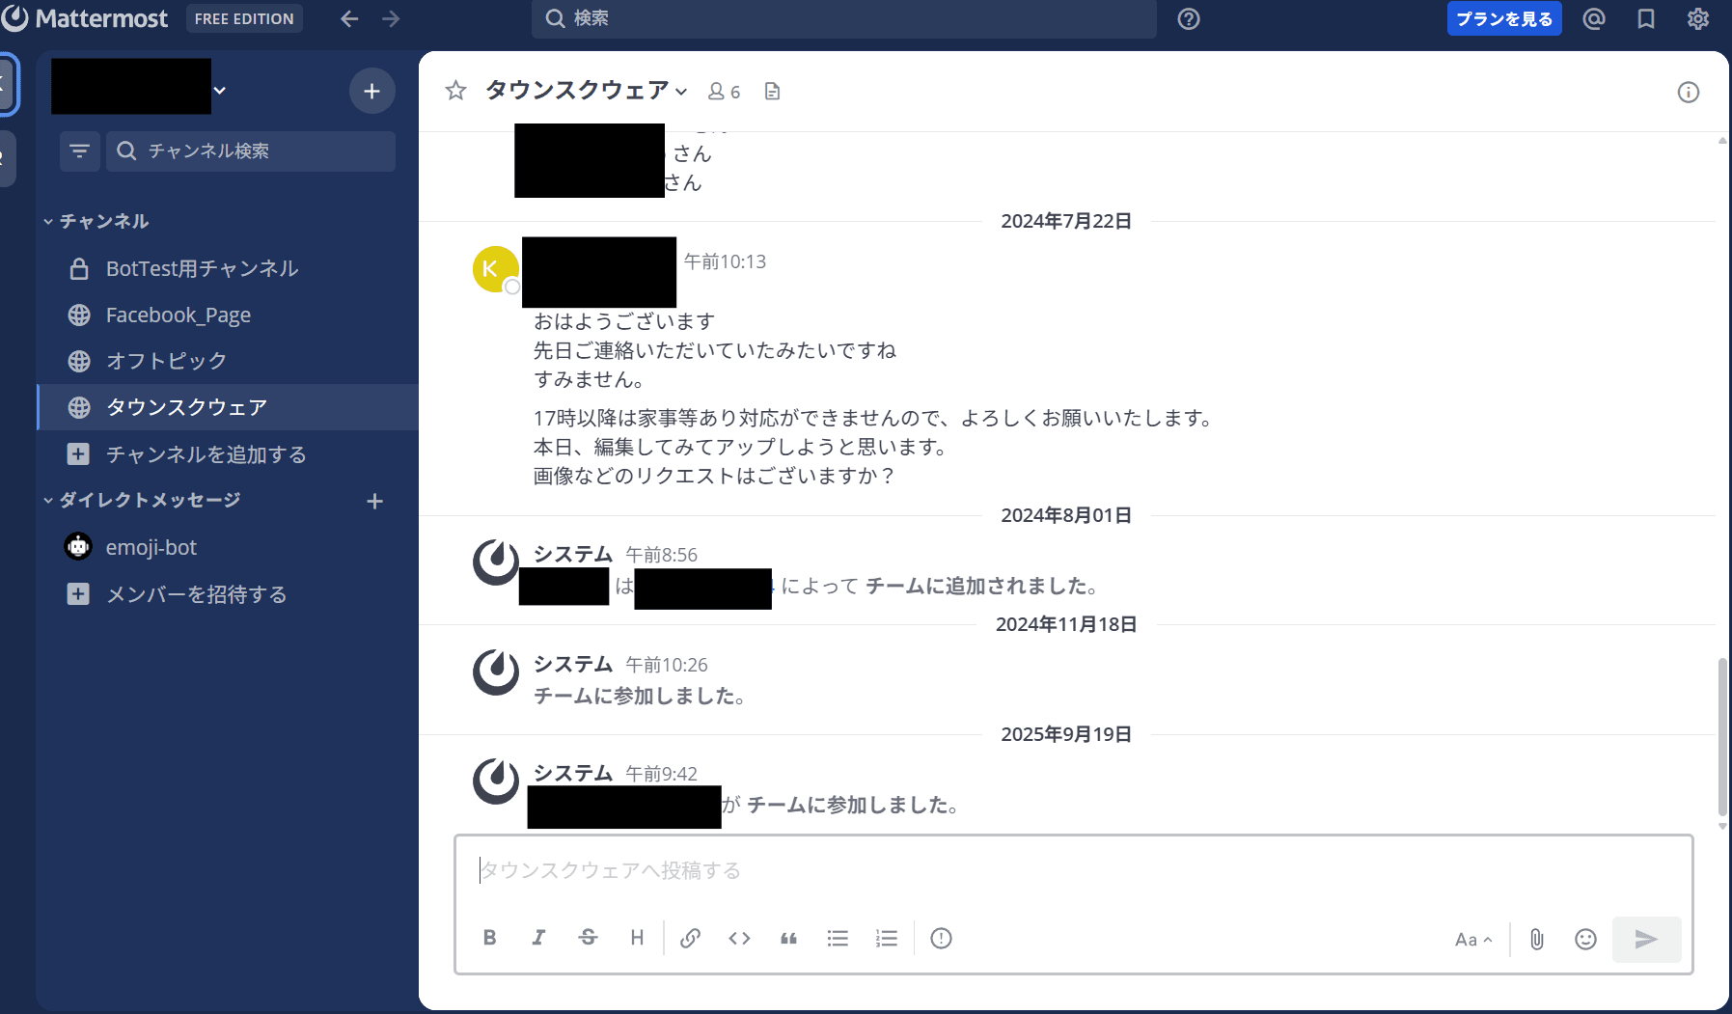The width and height of the screenshot is (1732, 1014).
Task: Open the emoji picker
Action: click(1585, 939)
